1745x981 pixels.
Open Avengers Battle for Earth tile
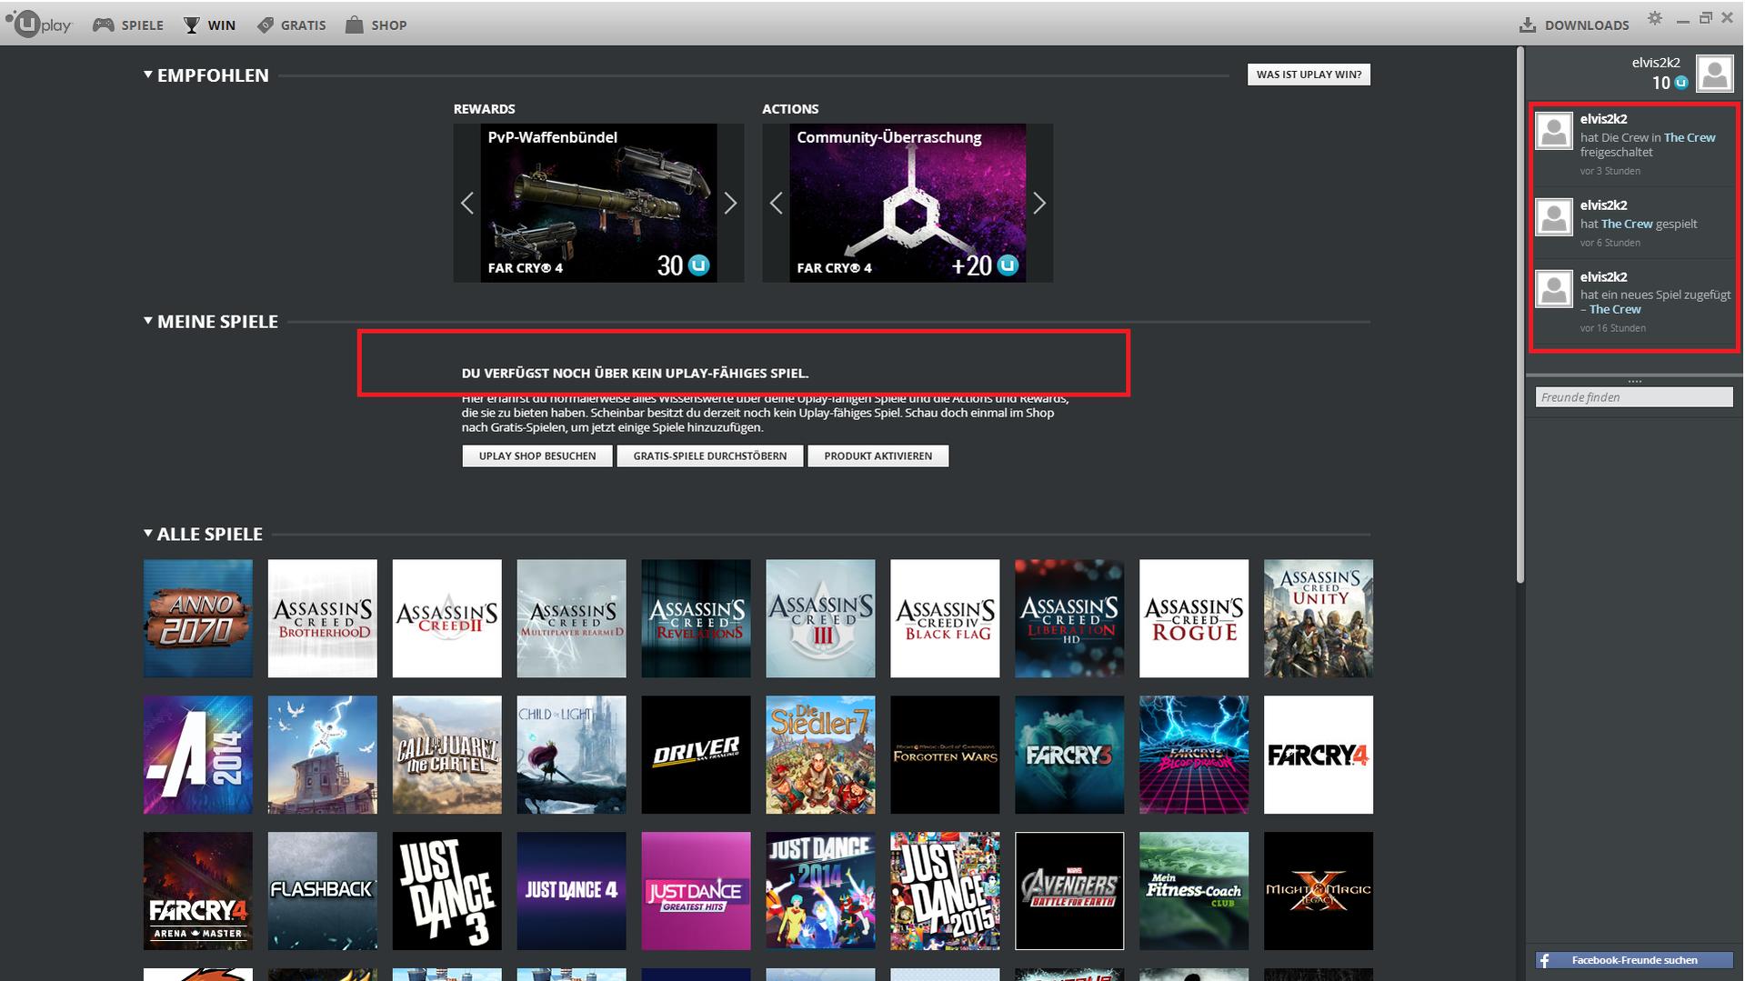(x=1069, y=891)
